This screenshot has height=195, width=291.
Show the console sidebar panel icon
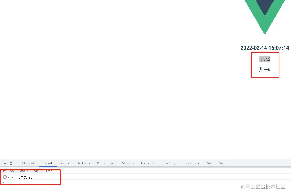(4, 171)
